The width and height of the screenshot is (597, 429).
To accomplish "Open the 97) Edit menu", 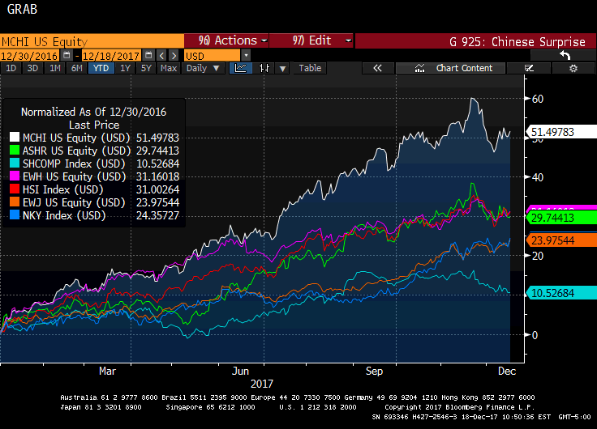I will click(311, 40).
